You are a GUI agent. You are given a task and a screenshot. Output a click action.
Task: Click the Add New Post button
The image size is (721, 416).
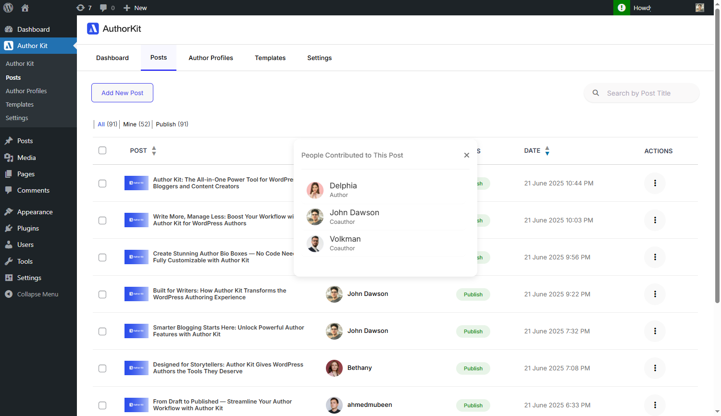122,93
